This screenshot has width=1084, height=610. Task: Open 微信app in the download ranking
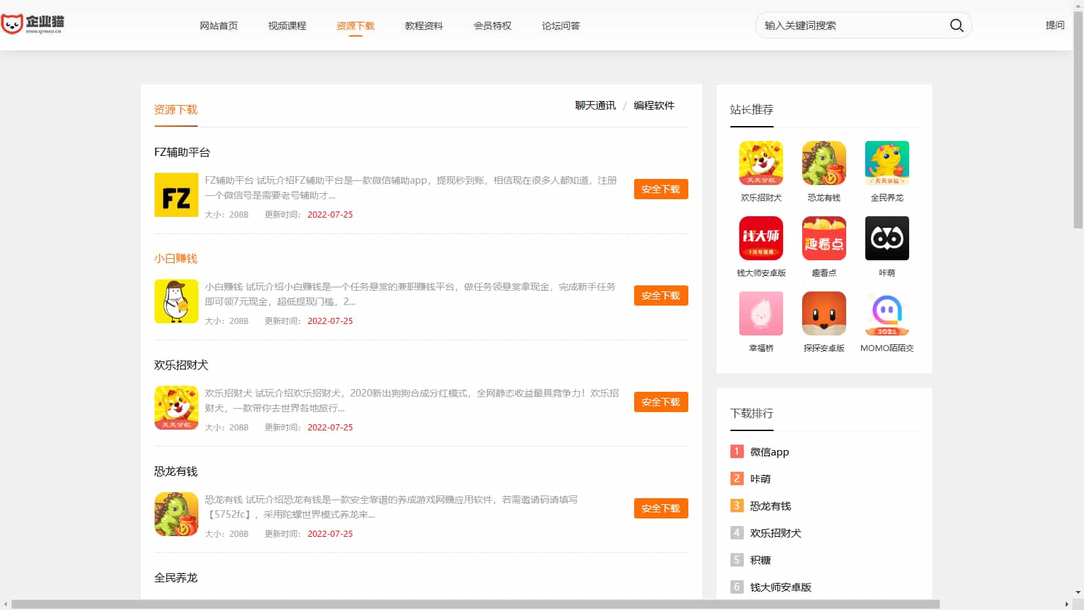pos(770,452)
